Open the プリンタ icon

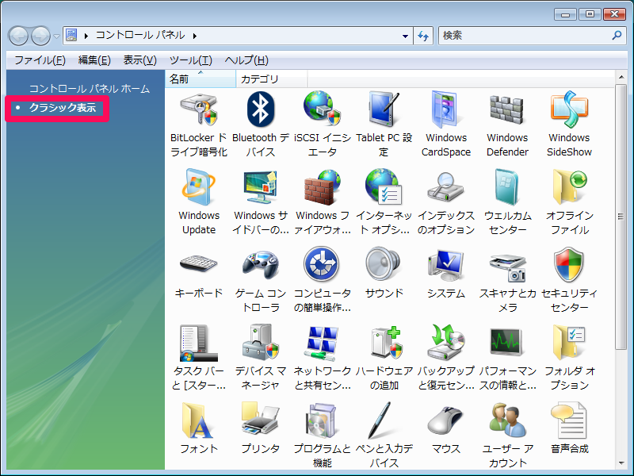[260, 421]
